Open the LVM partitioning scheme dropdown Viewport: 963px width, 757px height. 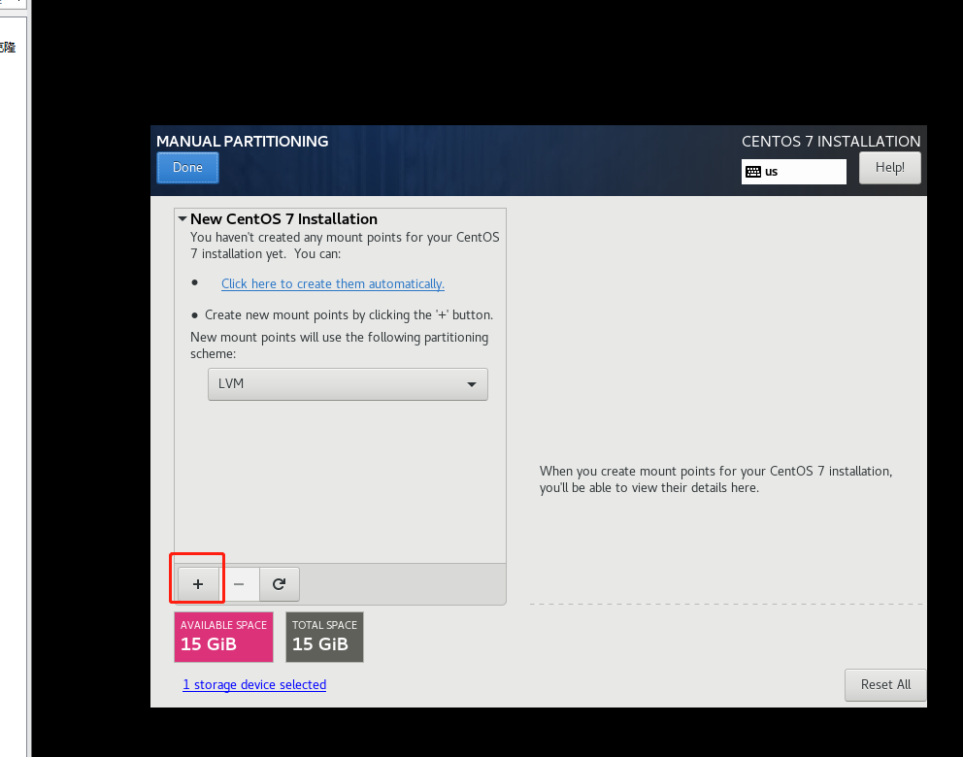(348, 384)
